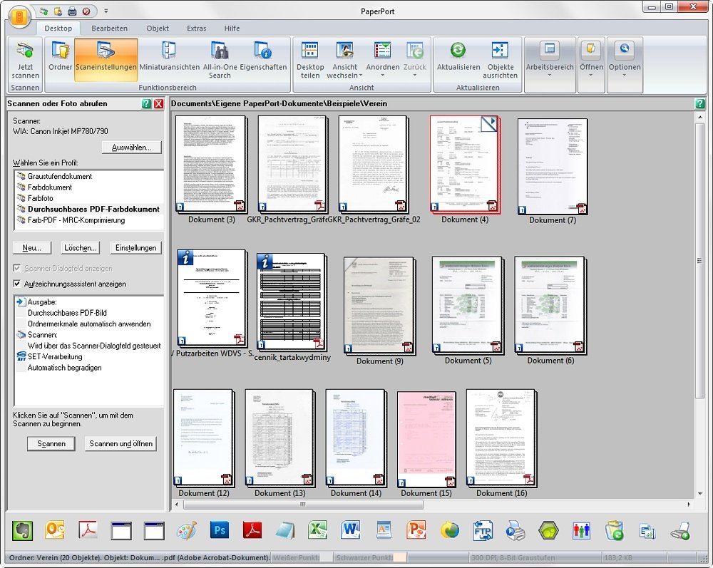Click the Scannen und öffnen button
Viewport: 713px width, 568px height.
(x=121, y=443)
